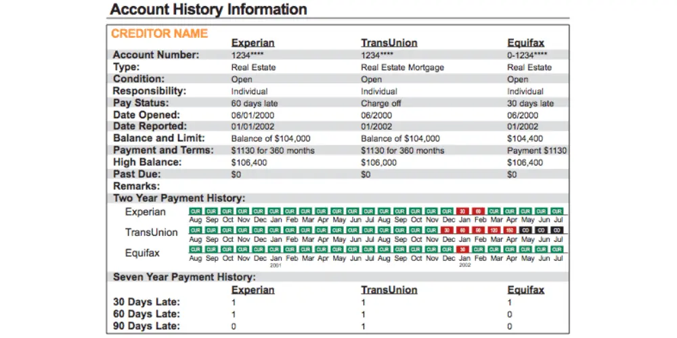Click the Date Reported: row label
Screen dimensions: 677x338
pyautogui.click(x=150, y=126)
